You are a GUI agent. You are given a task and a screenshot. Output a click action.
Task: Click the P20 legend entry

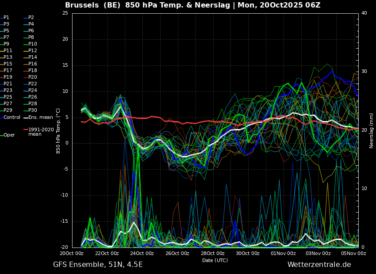pos(31,77)
